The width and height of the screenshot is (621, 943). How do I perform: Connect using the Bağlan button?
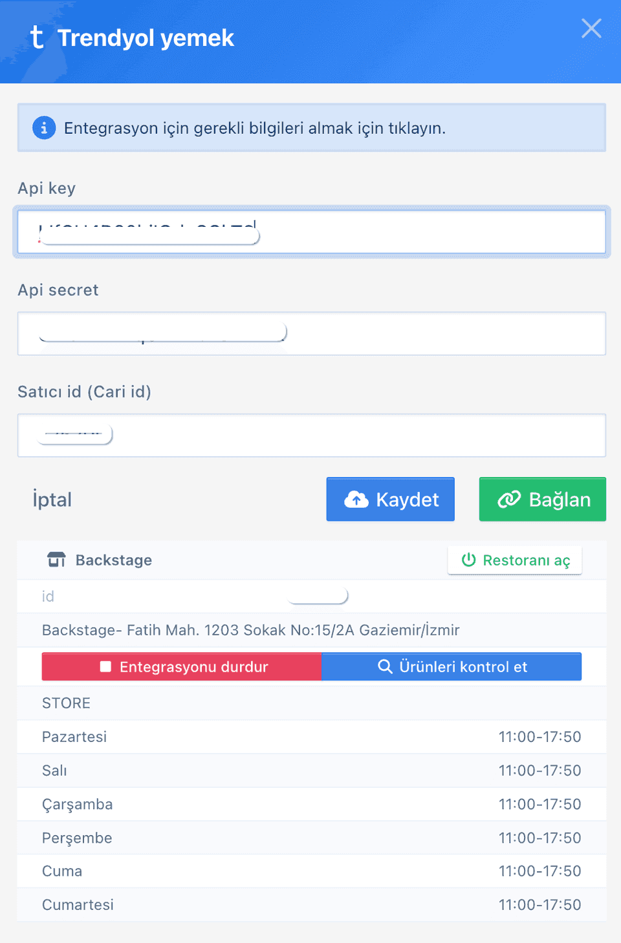(x=543, y=499)
